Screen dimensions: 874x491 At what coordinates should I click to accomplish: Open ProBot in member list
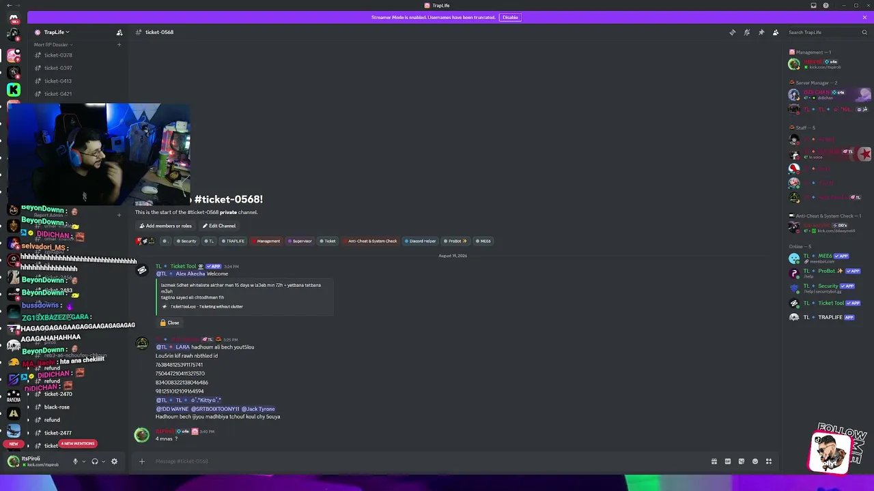[x=826, y=273]
